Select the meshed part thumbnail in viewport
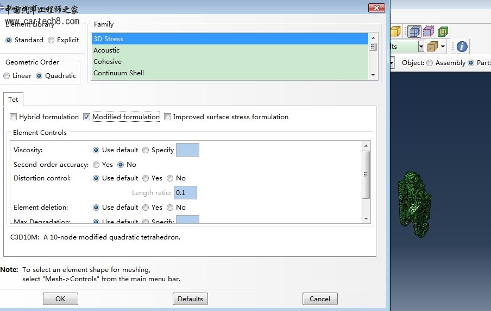 [x=414, y=204]
